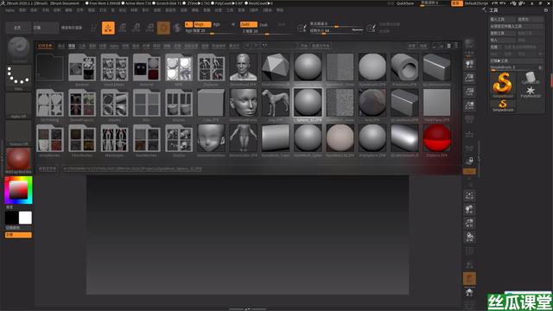
Task: Toggle the orange A button before Mrgb
Action: (188, 25)
